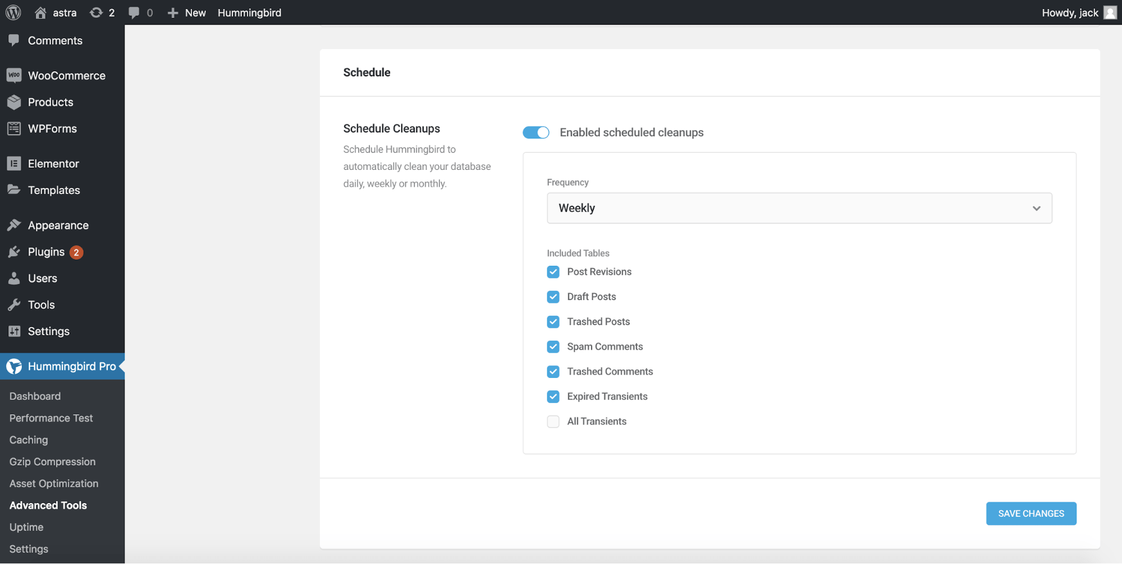Image resolution: width=1122 pixels, height=564 pixels.
Task: Open the Gzip Compression settings
Action: [x=52, y=461]
